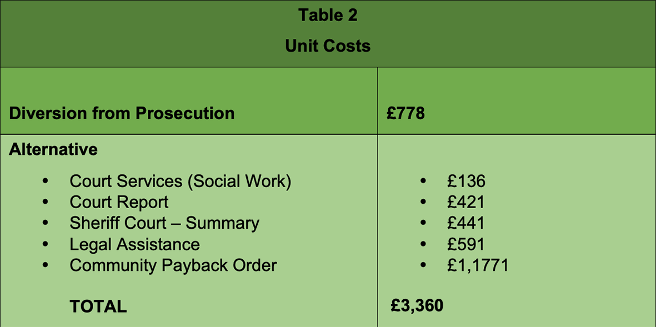Select the Unit Costs heading
Image resolution: width=656 pixels, height=327 pixels.
pos(328,46)
